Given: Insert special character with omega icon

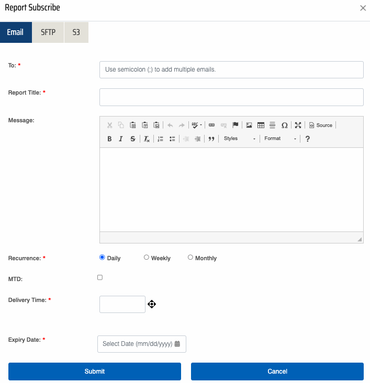Looking at the screenshot, I should point(285,125).
